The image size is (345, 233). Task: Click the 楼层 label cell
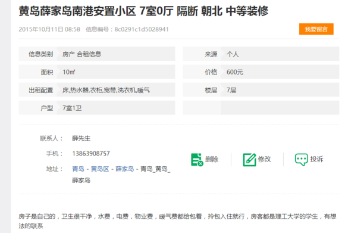202,90
